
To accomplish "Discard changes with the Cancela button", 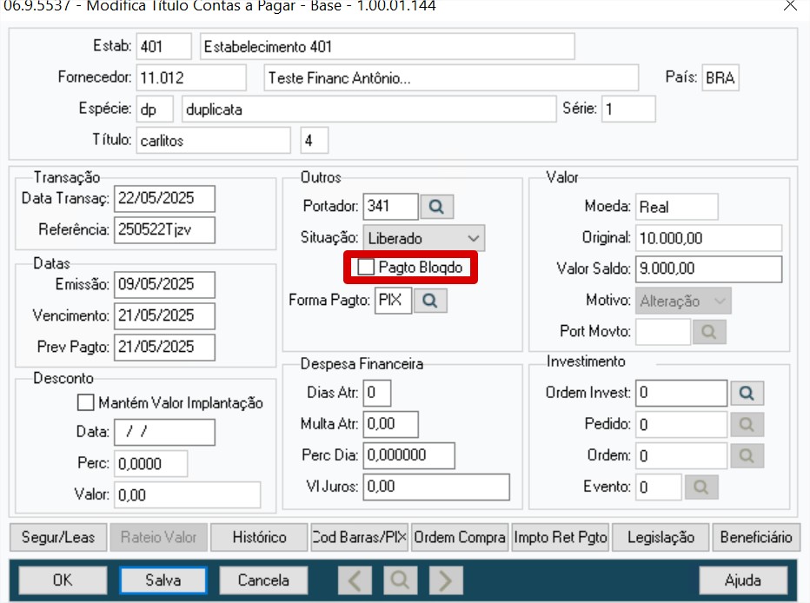I will [x=263, y=580].
